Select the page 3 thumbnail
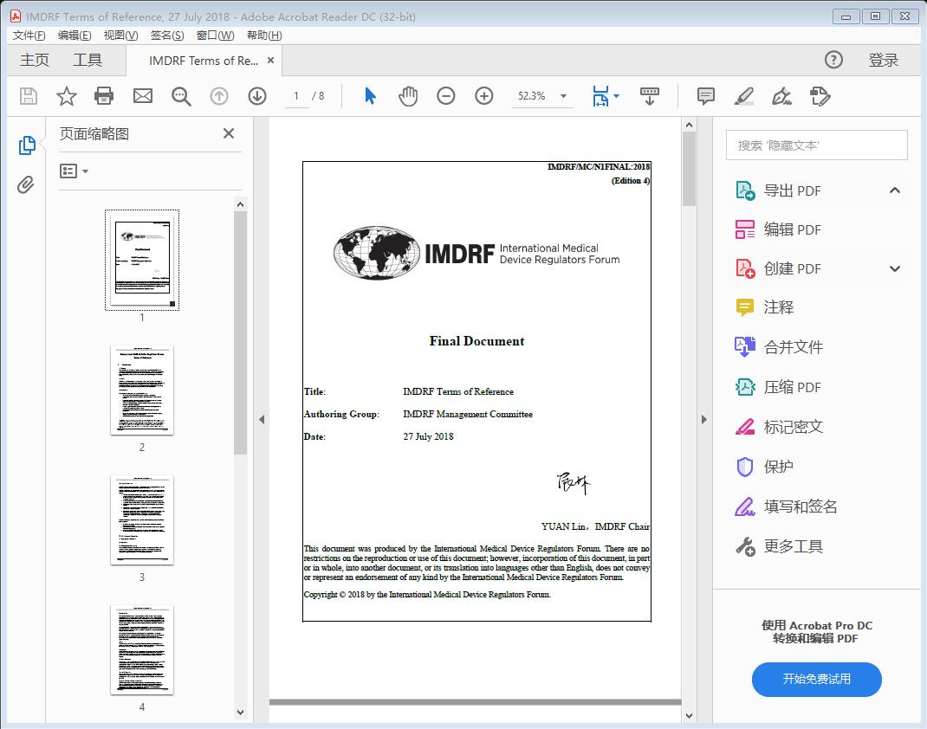Image resolution: width=927 pixels, height=729 pixels. coord(141,519)
